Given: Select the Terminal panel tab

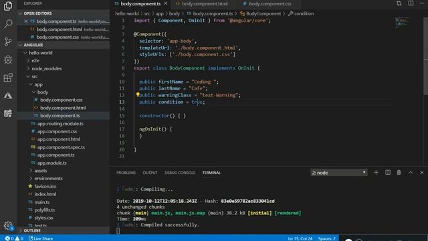Looking at the screenshot, I should point(211,173).
